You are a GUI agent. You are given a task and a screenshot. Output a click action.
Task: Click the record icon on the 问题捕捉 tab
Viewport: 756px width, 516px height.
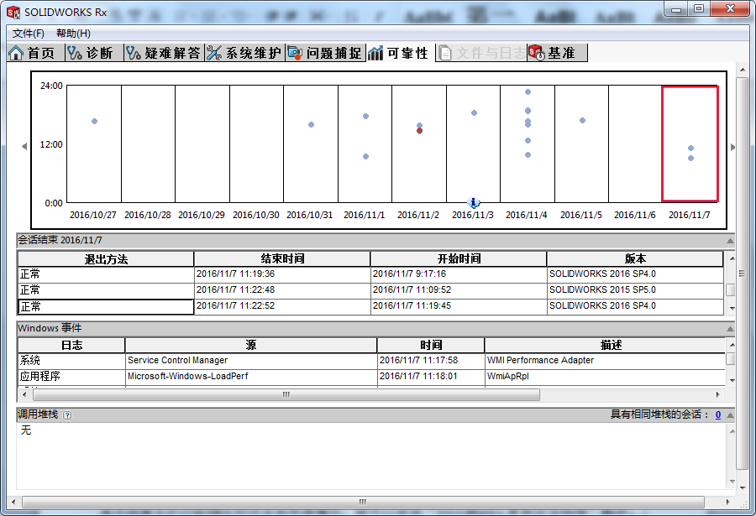pyautogui.click(x=295, y=53)
